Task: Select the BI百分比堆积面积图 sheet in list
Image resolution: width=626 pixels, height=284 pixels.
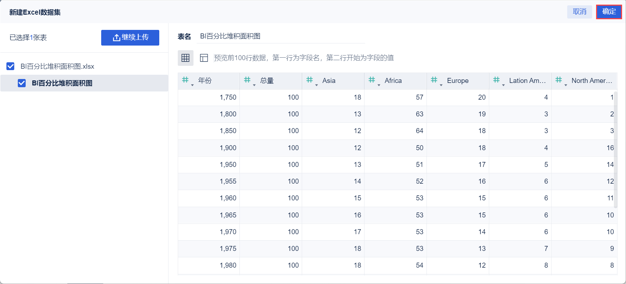Action: click(62, 83)
